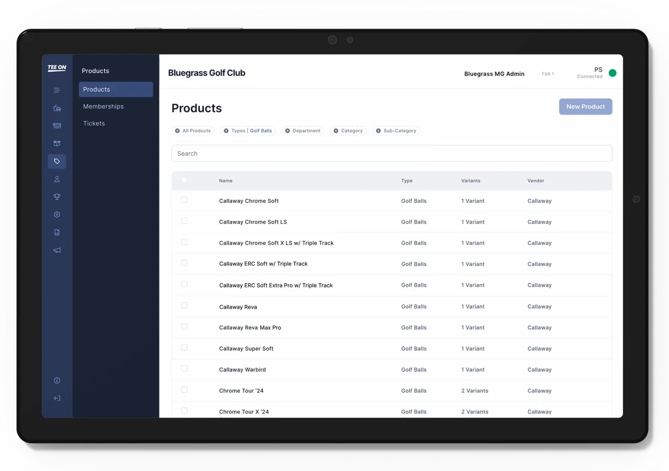The image size is (669, 471).
Task: Open the food and beverage plate icon
Action: pos(57,126)
